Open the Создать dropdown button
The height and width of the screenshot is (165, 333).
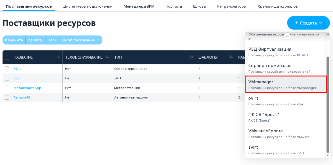point(308,23)
